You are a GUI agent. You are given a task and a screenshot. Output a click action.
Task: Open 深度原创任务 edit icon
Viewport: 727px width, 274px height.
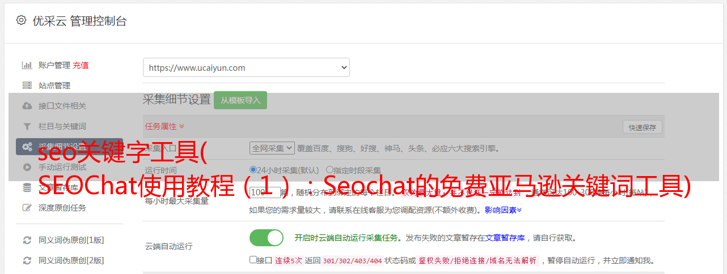click(x=27, y=208)
